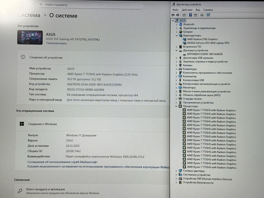Screen dimensions: 264x198
Task: Expand the Встроенное ПО category
Action: tap(177, 47)
